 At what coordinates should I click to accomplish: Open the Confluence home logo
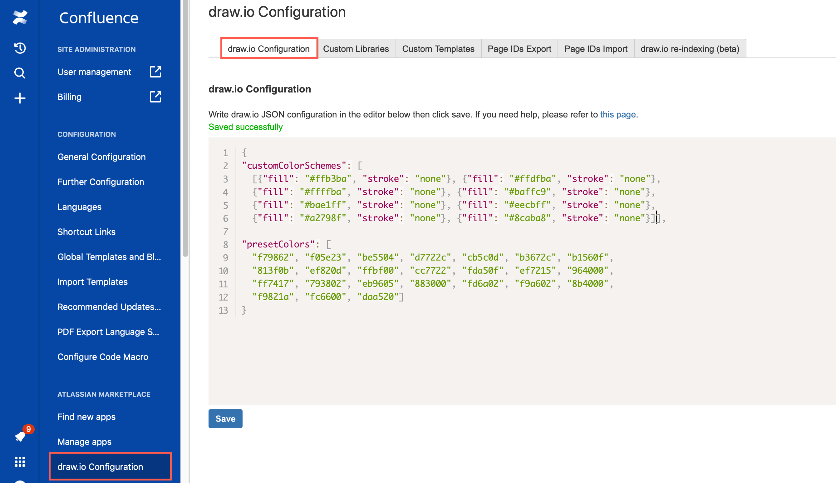pyautogui.click(x=20, y=17)
